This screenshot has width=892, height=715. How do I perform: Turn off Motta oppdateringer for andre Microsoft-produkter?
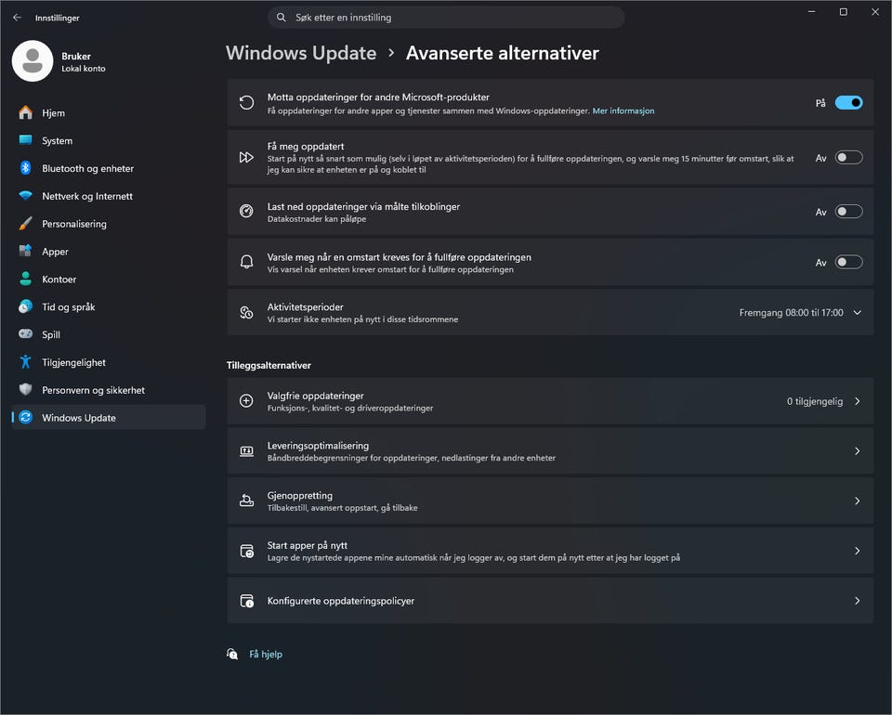848,103
